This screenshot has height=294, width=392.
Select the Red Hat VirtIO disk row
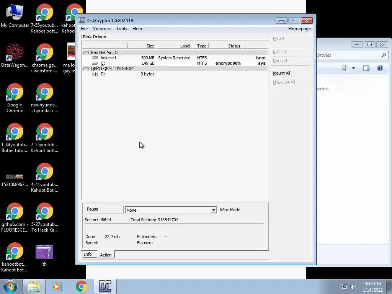(175, 52)
